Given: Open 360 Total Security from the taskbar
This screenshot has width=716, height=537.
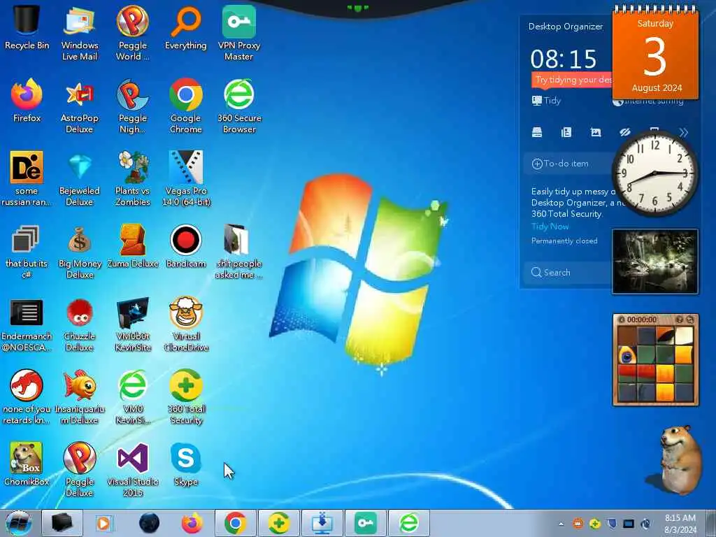Looking at the screenshot, I should pos(278,523).
